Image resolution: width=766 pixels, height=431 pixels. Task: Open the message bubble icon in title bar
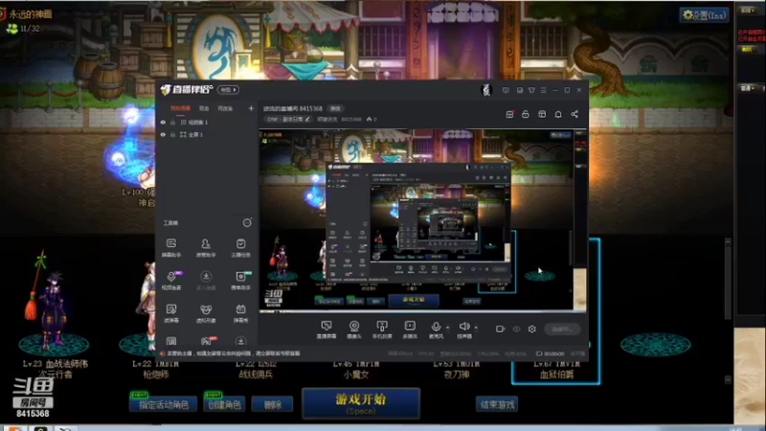pyautogui.click(x=506, y=90)
